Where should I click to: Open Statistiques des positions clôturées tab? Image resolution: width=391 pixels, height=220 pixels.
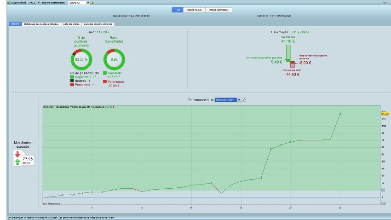coord(41,24)
